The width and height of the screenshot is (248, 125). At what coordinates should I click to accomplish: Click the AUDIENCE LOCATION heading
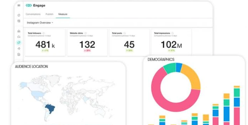(32, 66)
